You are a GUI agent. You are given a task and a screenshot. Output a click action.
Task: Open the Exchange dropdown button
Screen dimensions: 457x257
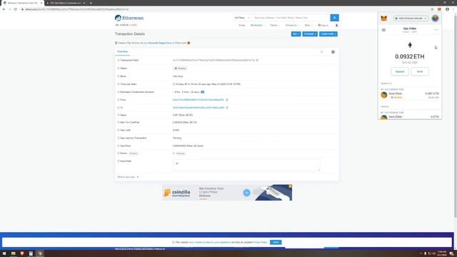click(x=310, y=34)
